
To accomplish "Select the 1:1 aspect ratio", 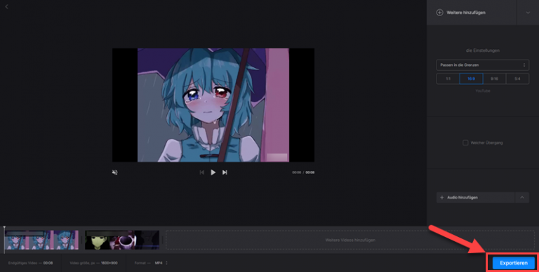I will (x=448, y=79).
